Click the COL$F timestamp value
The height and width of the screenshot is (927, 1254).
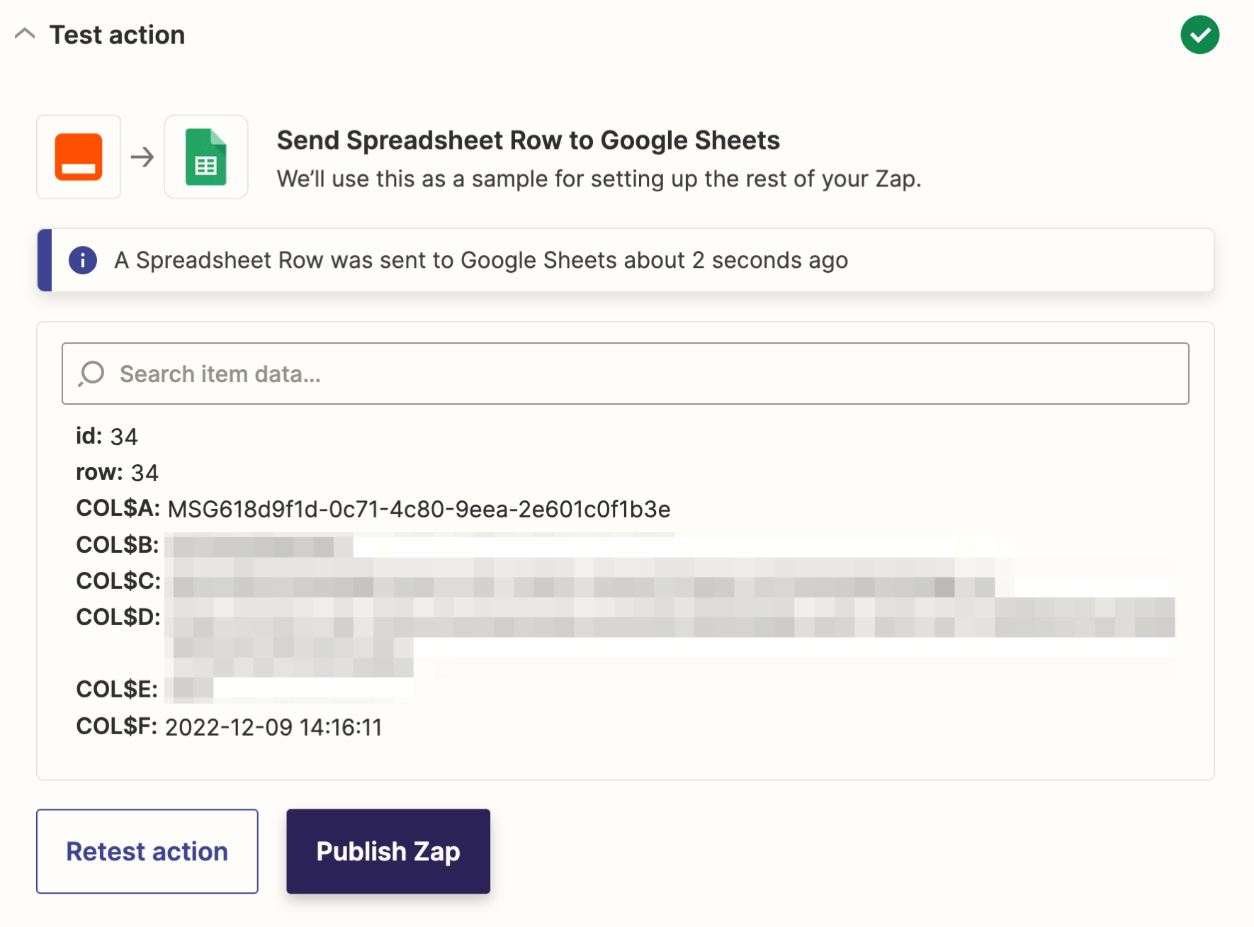(x=274, y=727)
